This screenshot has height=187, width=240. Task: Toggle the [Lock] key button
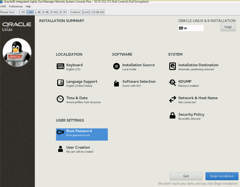86,12
